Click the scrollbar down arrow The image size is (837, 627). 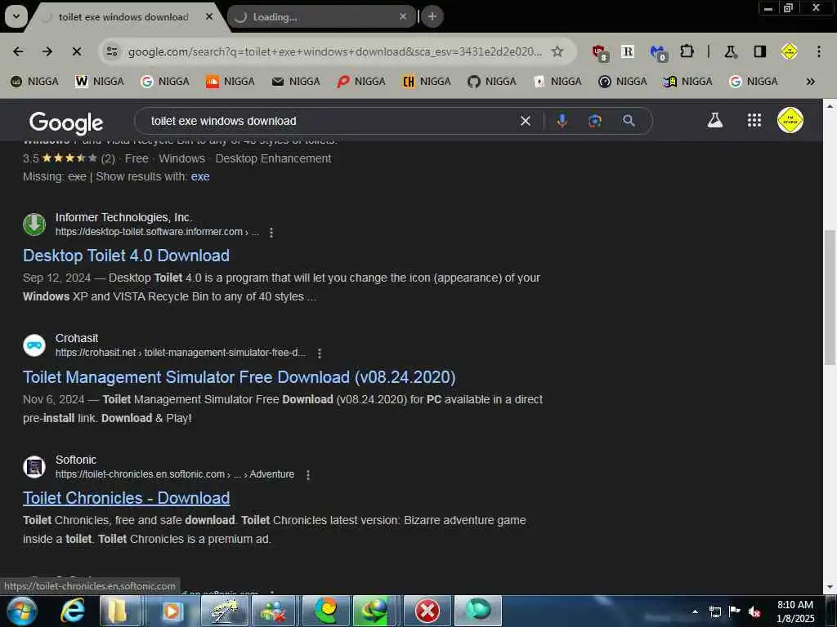830,588
